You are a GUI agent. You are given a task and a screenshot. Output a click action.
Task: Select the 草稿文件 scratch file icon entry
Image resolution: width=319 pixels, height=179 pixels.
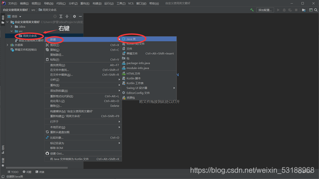pos(124,54)
